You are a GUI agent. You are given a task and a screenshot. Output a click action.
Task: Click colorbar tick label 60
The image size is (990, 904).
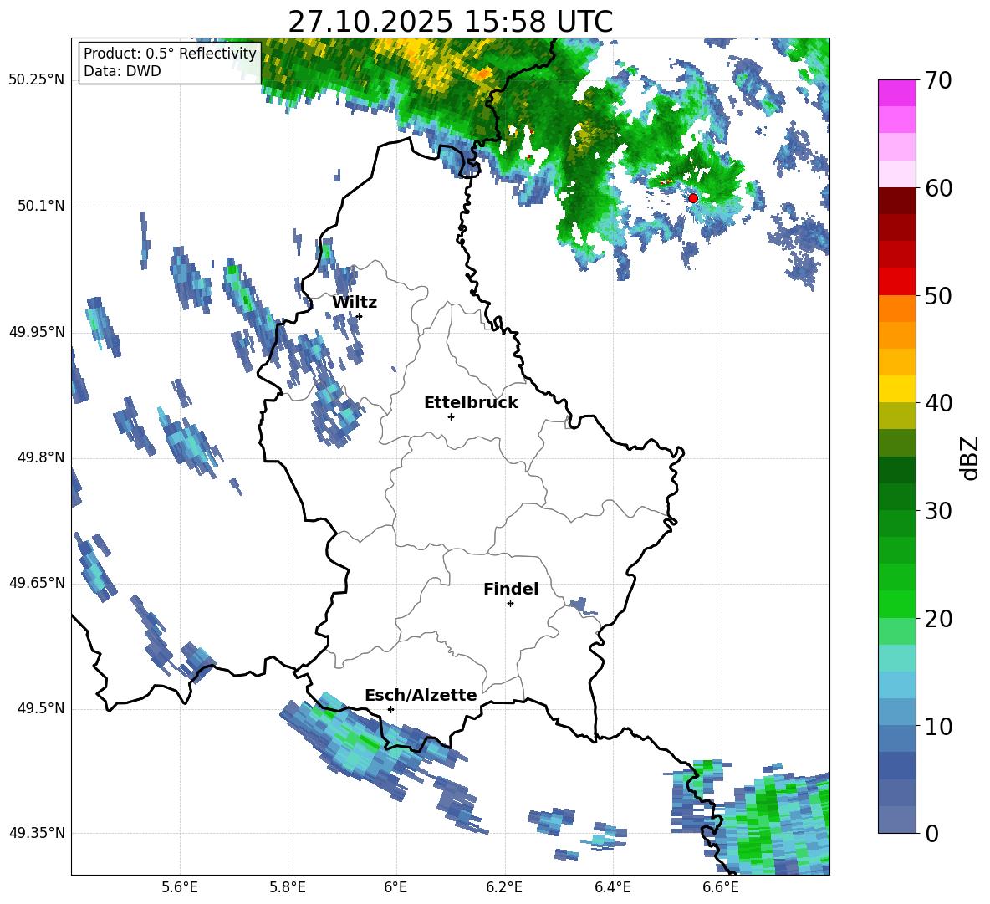coord(938,188)
